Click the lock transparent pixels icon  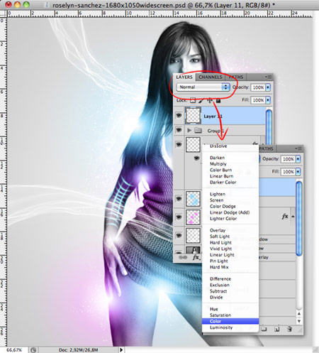(x=193, y=100)
